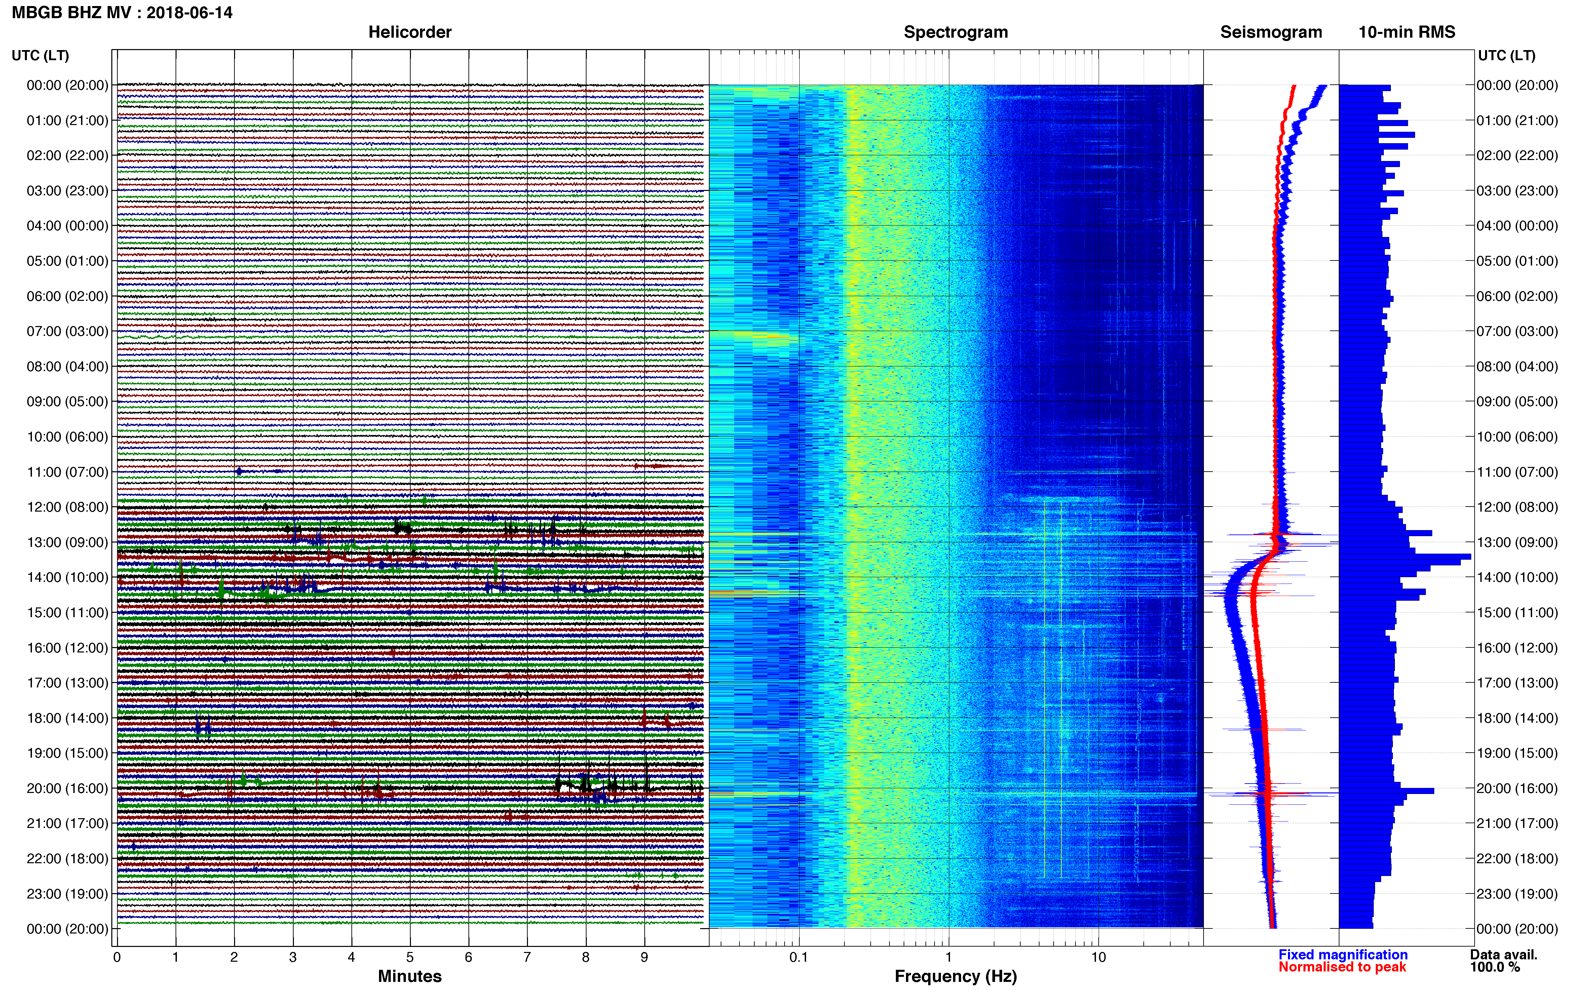This screenshot has height=996, width=1594.
Task: Click left time label '12:00 (08:00)'
Action: [x=67, y=507]
